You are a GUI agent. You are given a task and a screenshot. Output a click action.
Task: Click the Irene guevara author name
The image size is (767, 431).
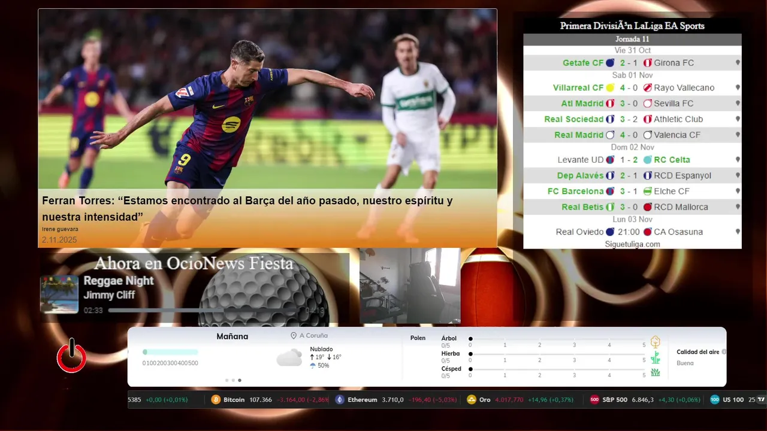[x=60, y=229]
